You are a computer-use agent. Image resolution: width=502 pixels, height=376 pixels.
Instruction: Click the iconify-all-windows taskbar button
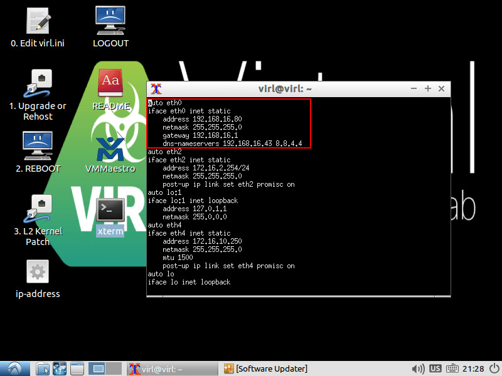coord(77,368)
